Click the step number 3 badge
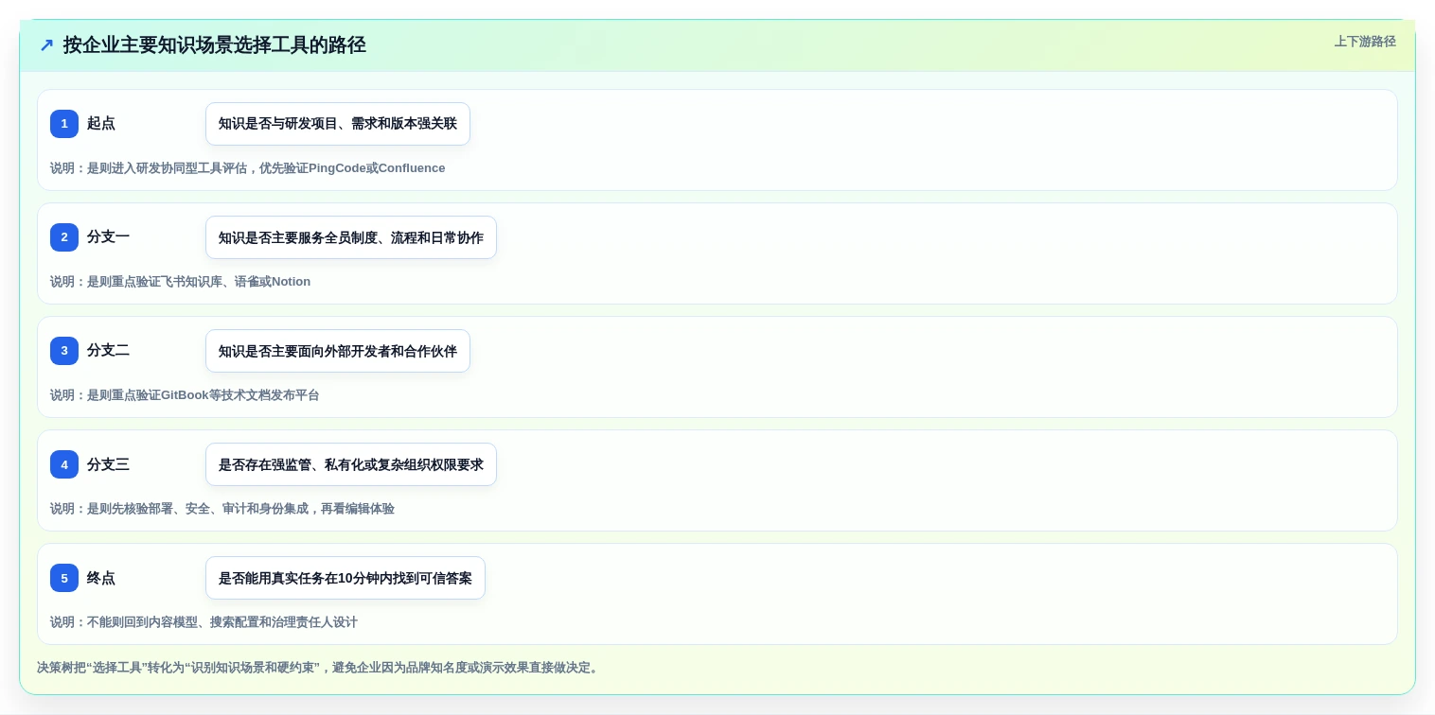 (64, 351)
